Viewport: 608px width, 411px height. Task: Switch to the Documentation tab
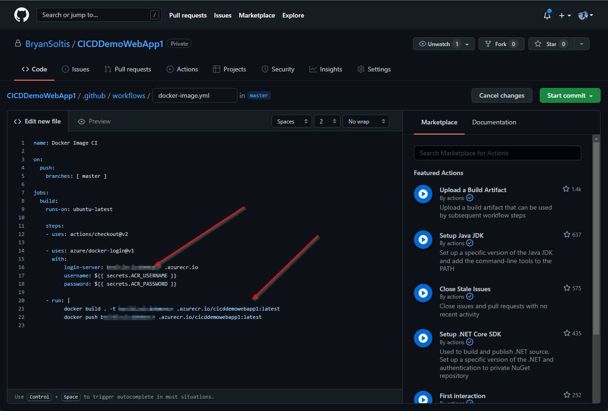tap(494, 122)
